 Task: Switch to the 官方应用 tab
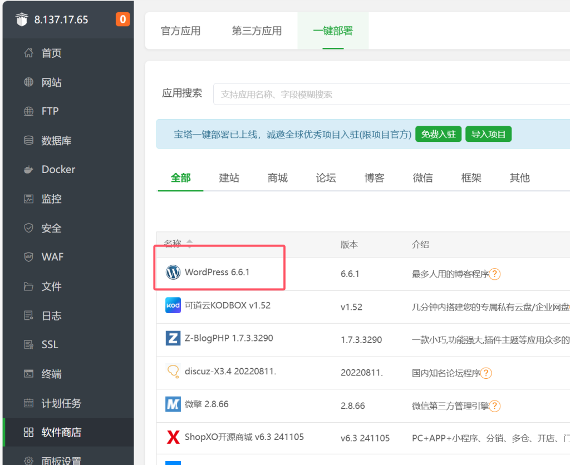[181, 31]
